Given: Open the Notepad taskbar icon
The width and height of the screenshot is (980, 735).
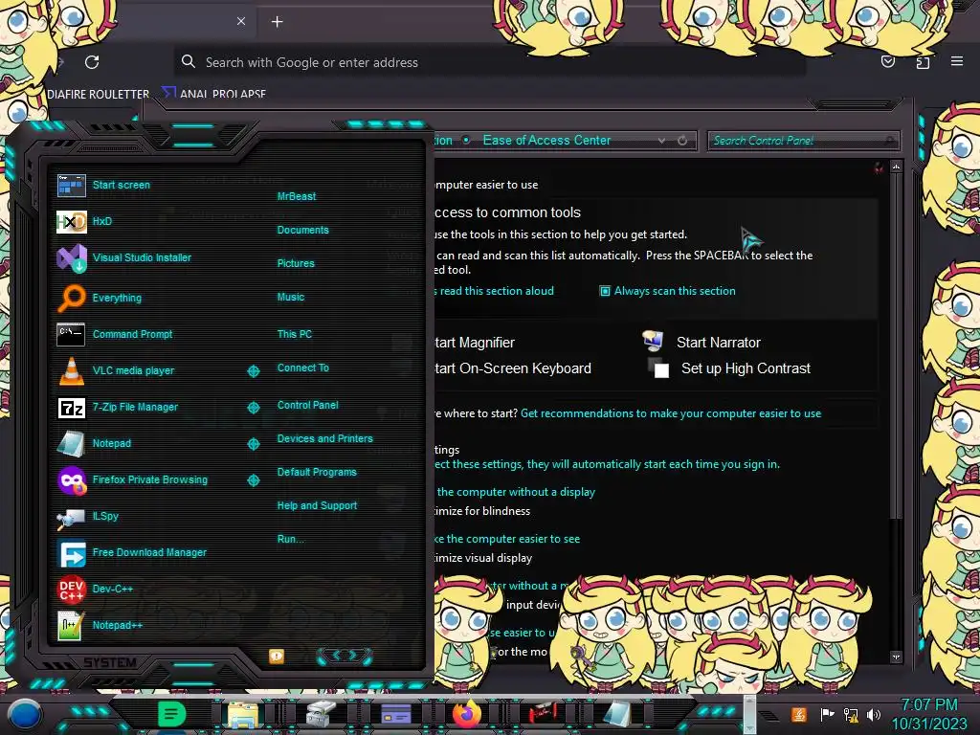Looking at the screenshot, I should (617, 714).
